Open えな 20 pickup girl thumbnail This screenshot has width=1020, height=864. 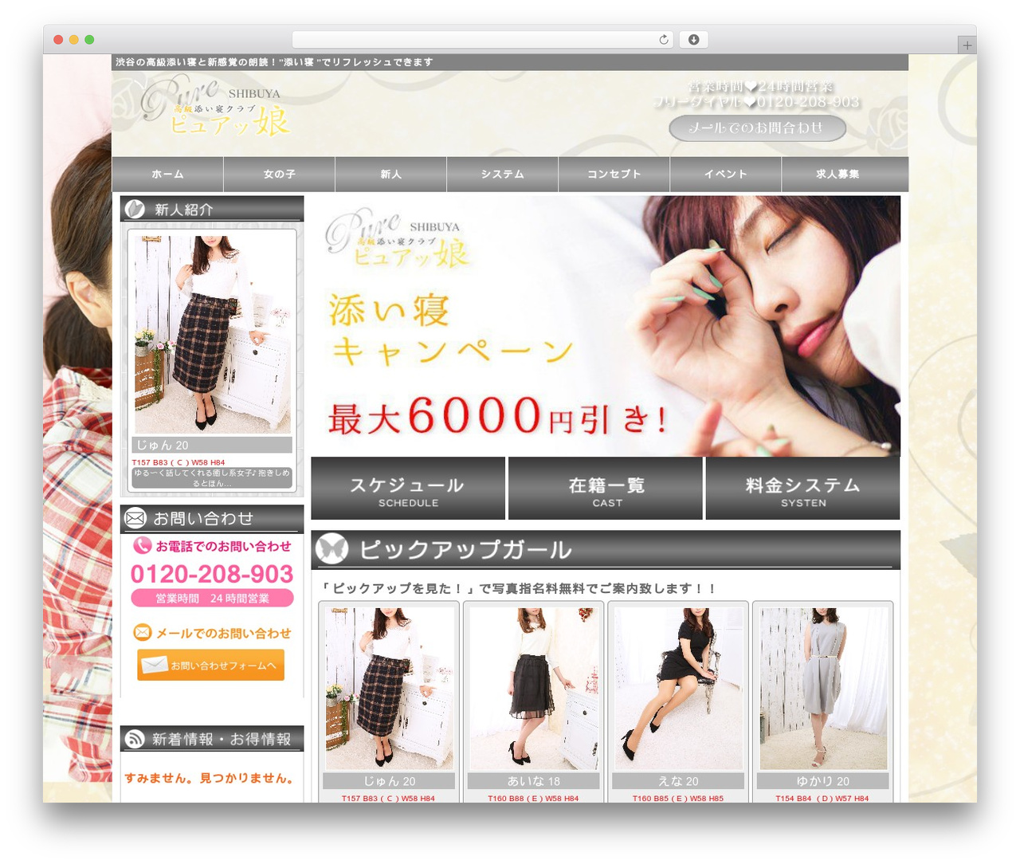(x=678, y=689)
